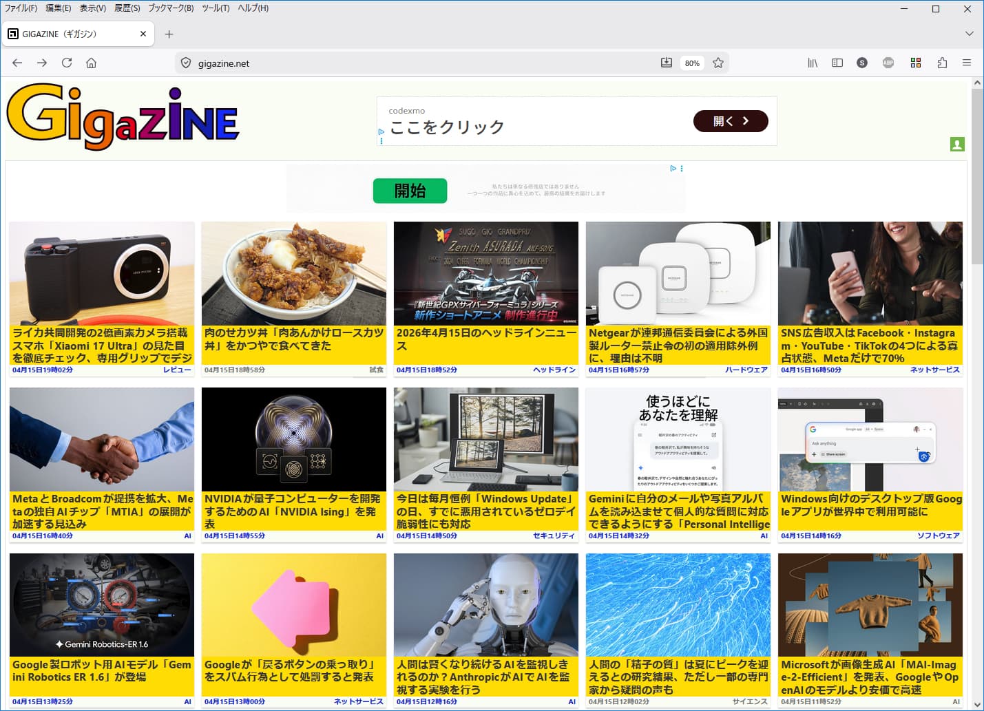The width and height of the screenshot is (984, 711).
Task: Open a new tab with plus button
Action: tap(169, 34)
